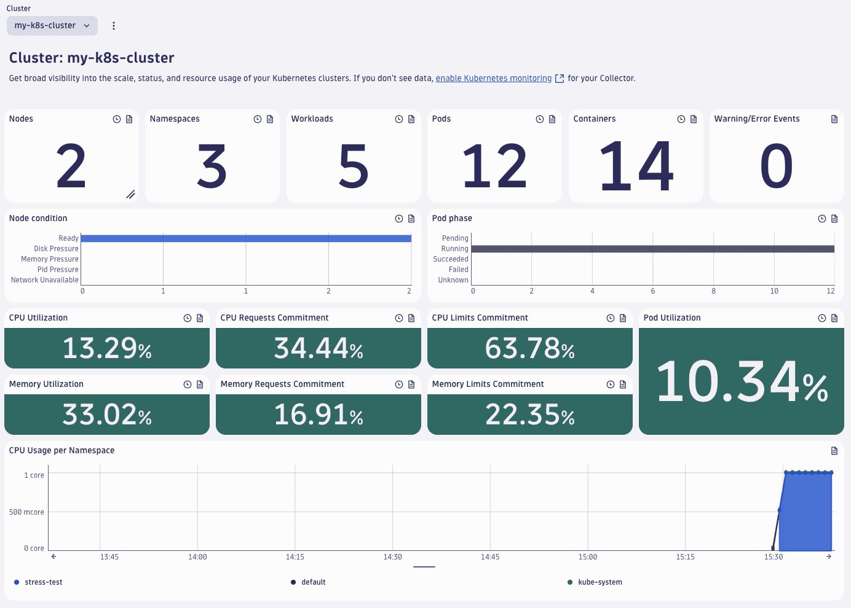Click the right arrow on CPU usage timeline
This screenshot has width=851, height=608.
pos(829,556)
